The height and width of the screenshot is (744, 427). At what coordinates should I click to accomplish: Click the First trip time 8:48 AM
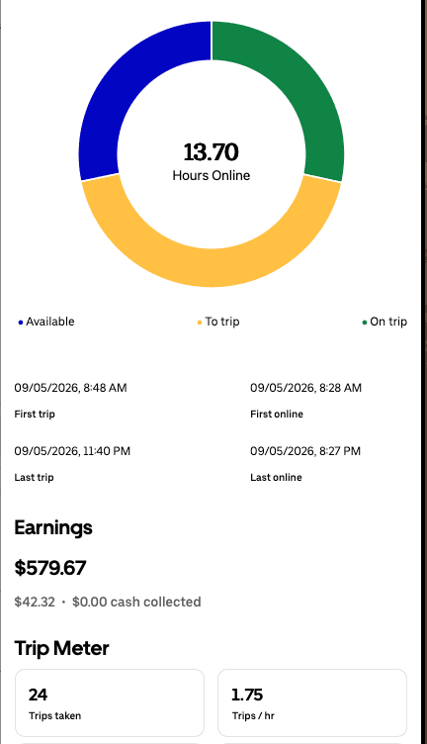click(x=70, y=388)
